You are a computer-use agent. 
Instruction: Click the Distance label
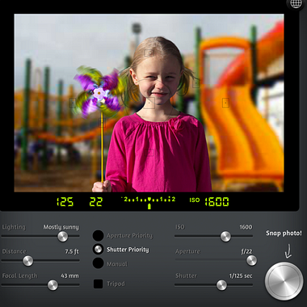(14, 251)
